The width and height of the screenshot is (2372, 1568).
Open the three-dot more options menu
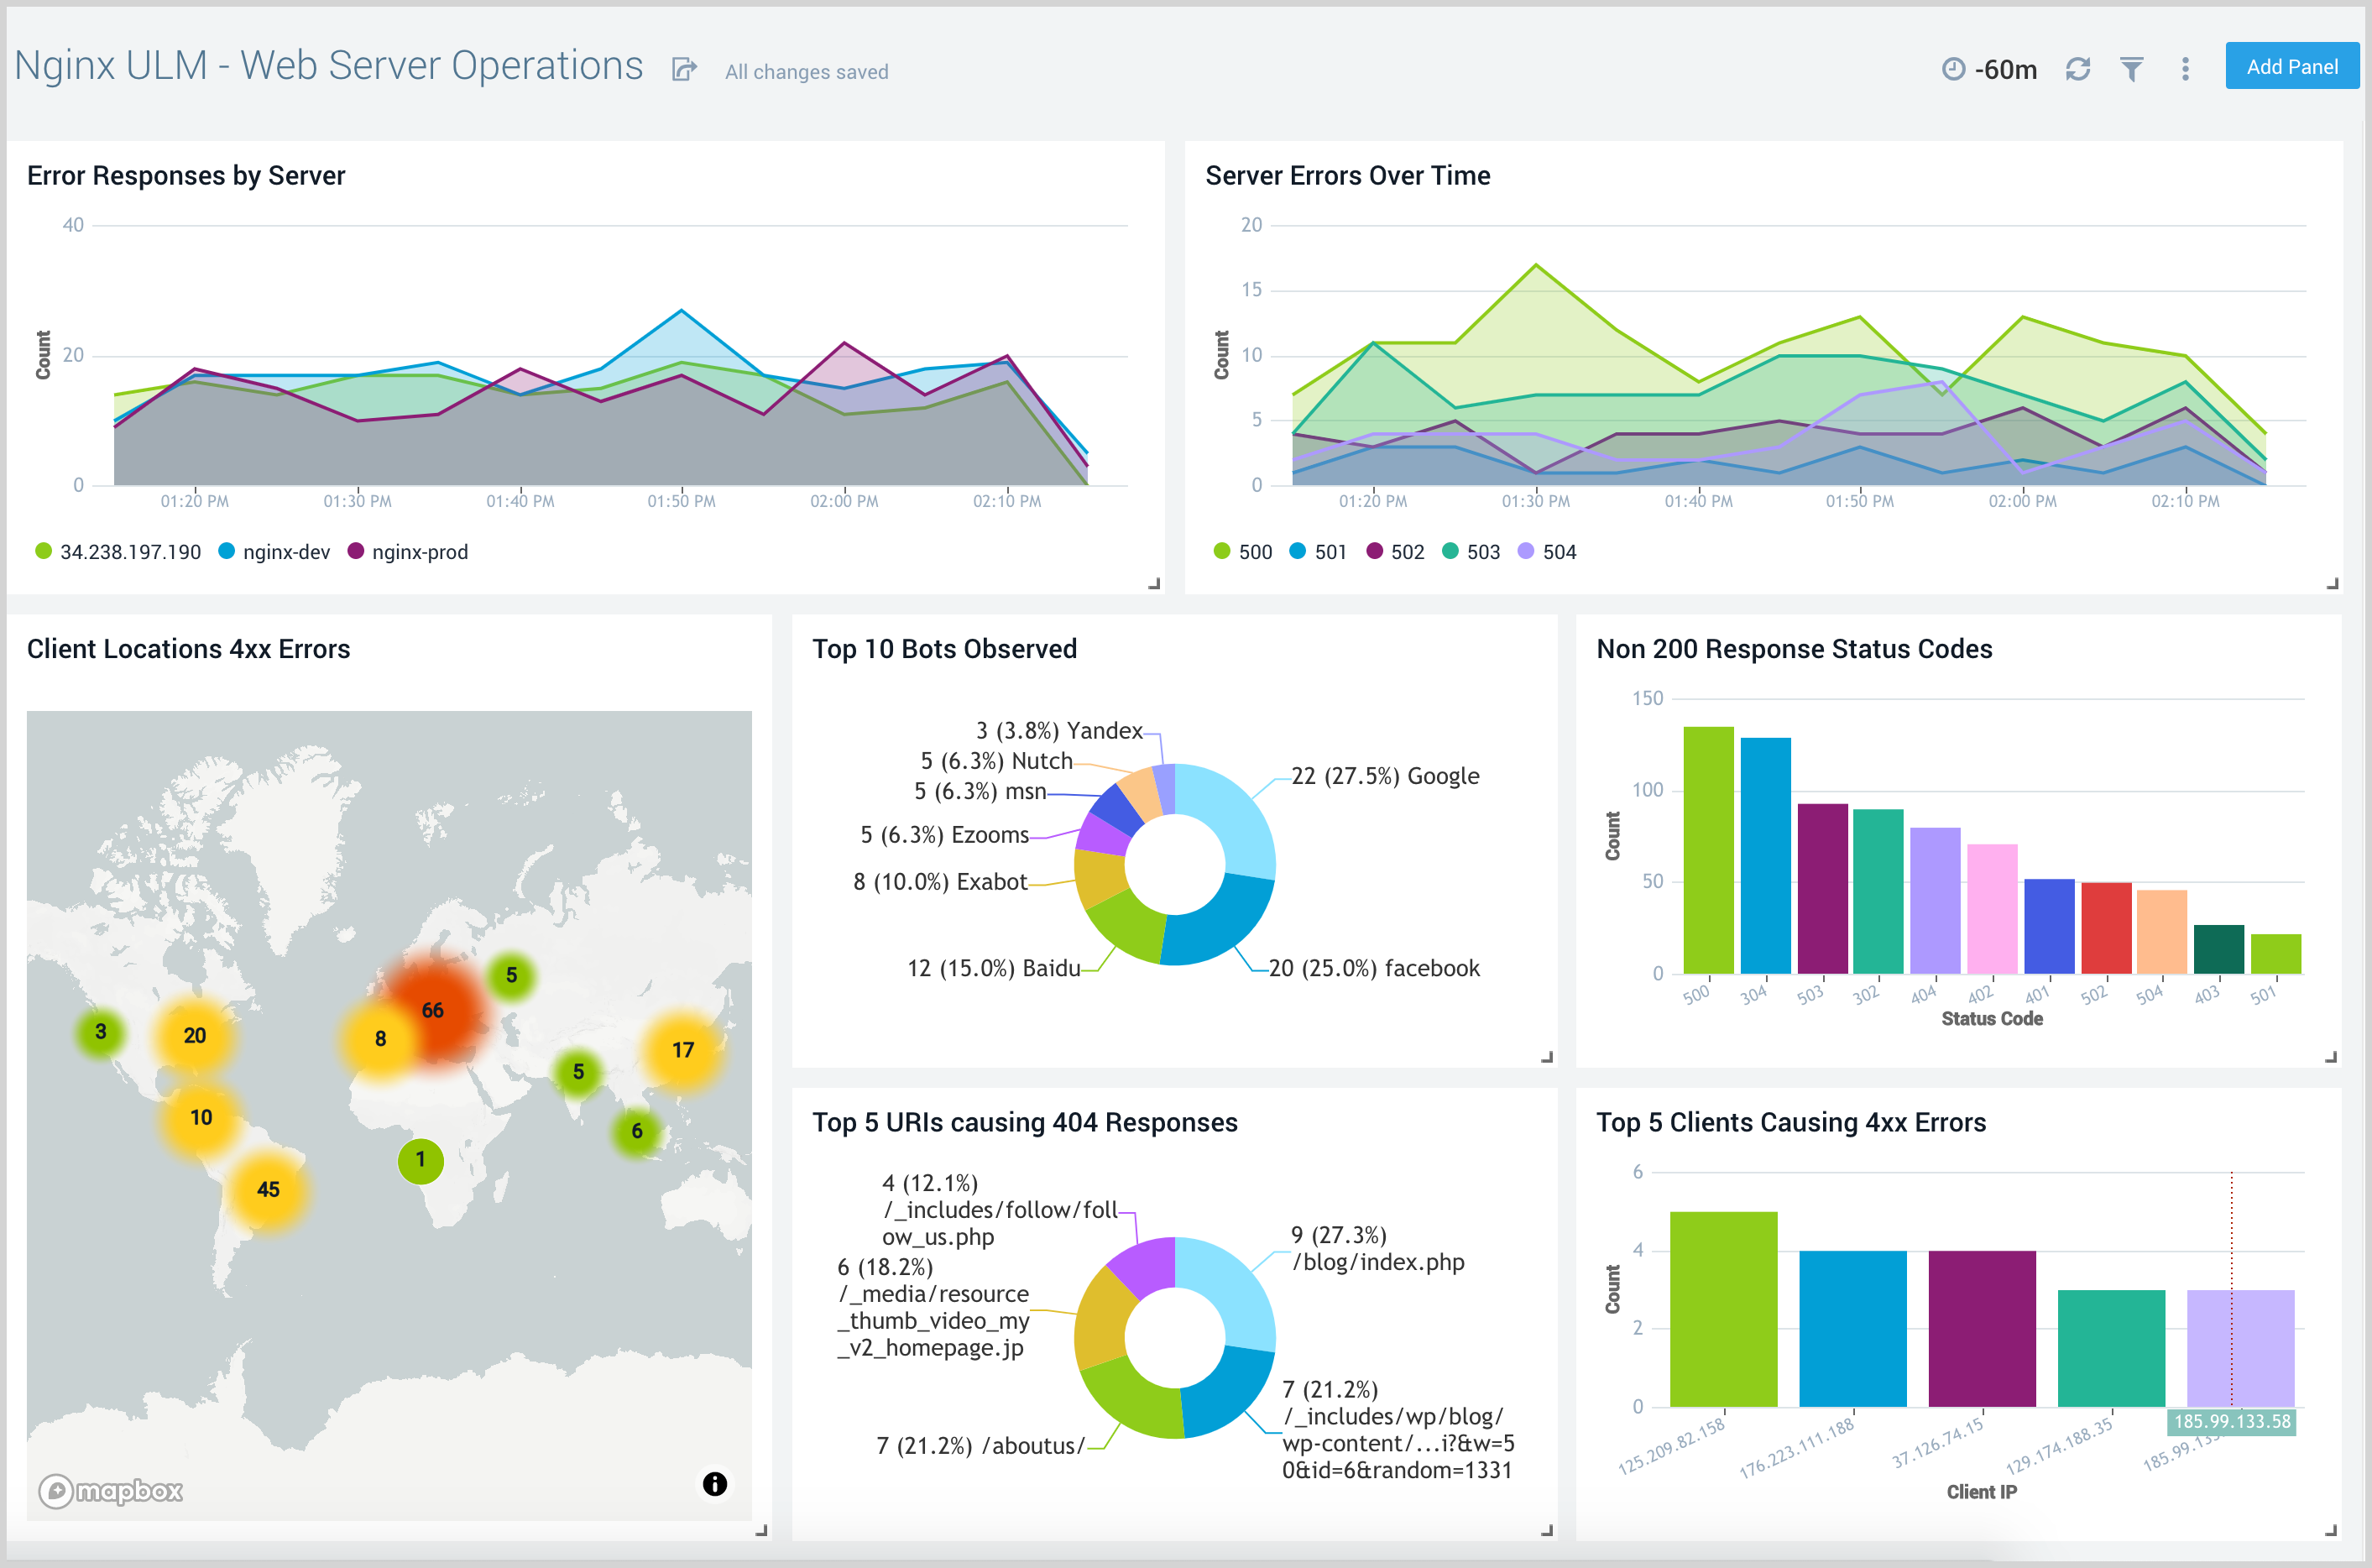2185,69
